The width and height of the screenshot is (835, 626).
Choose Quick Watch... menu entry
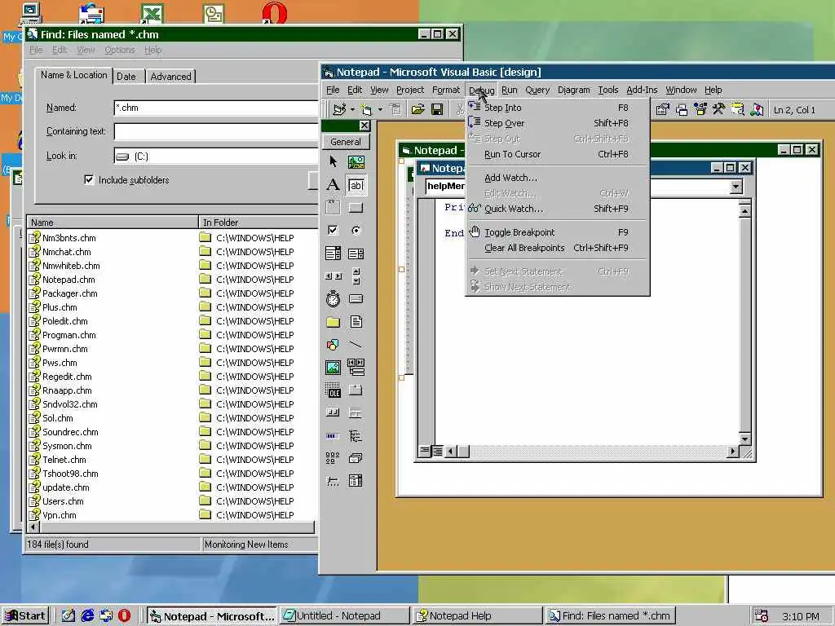[557, 209]
